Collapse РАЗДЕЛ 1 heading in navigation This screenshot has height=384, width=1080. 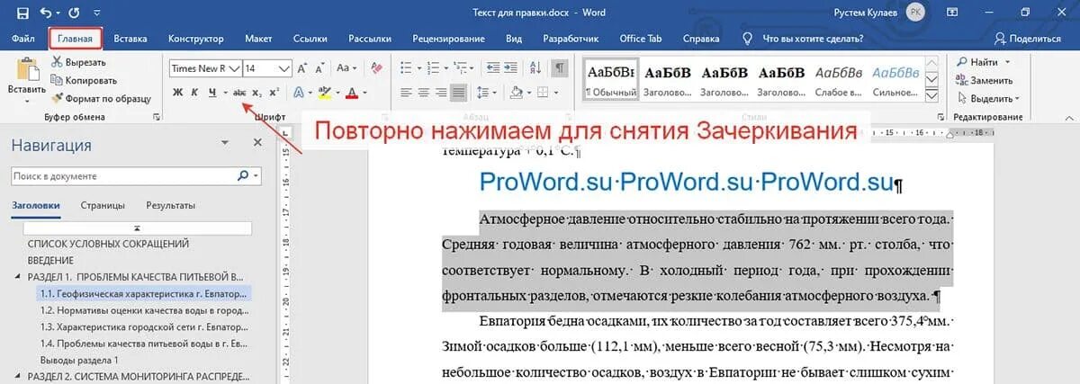coord(19,277)
